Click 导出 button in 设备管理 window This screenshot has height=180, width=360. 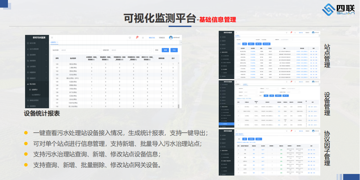(286, 96)
